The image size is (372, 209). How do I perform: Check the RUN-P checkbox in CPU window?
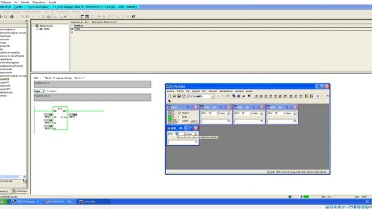(180, 113)
